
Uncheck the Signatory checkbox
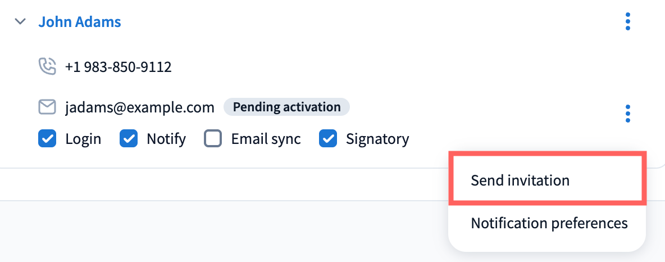327,138
